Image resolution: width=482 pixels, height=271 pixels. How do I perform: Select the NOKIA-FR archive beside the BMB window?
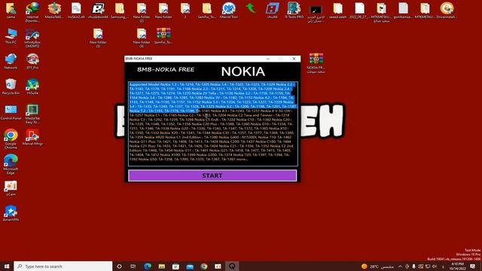pyautogui.click(x=316, y=63)
